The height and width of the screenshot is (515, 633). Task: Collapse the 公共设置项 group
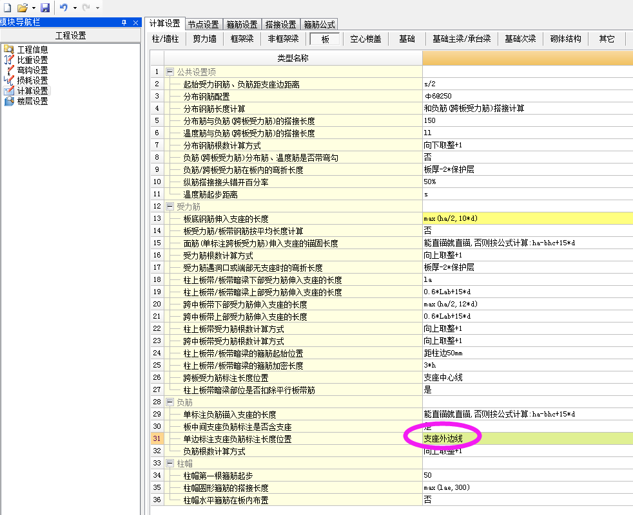(170, 72)
